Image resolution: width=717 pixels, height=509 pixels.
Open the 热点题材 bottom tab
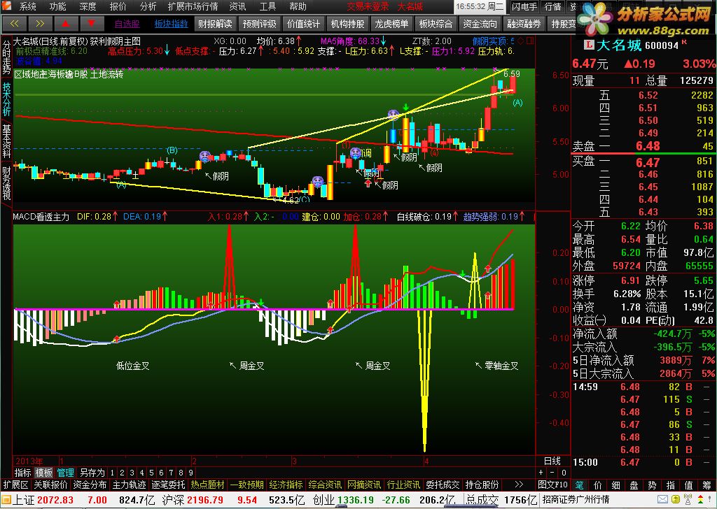[x=208, y=485]
